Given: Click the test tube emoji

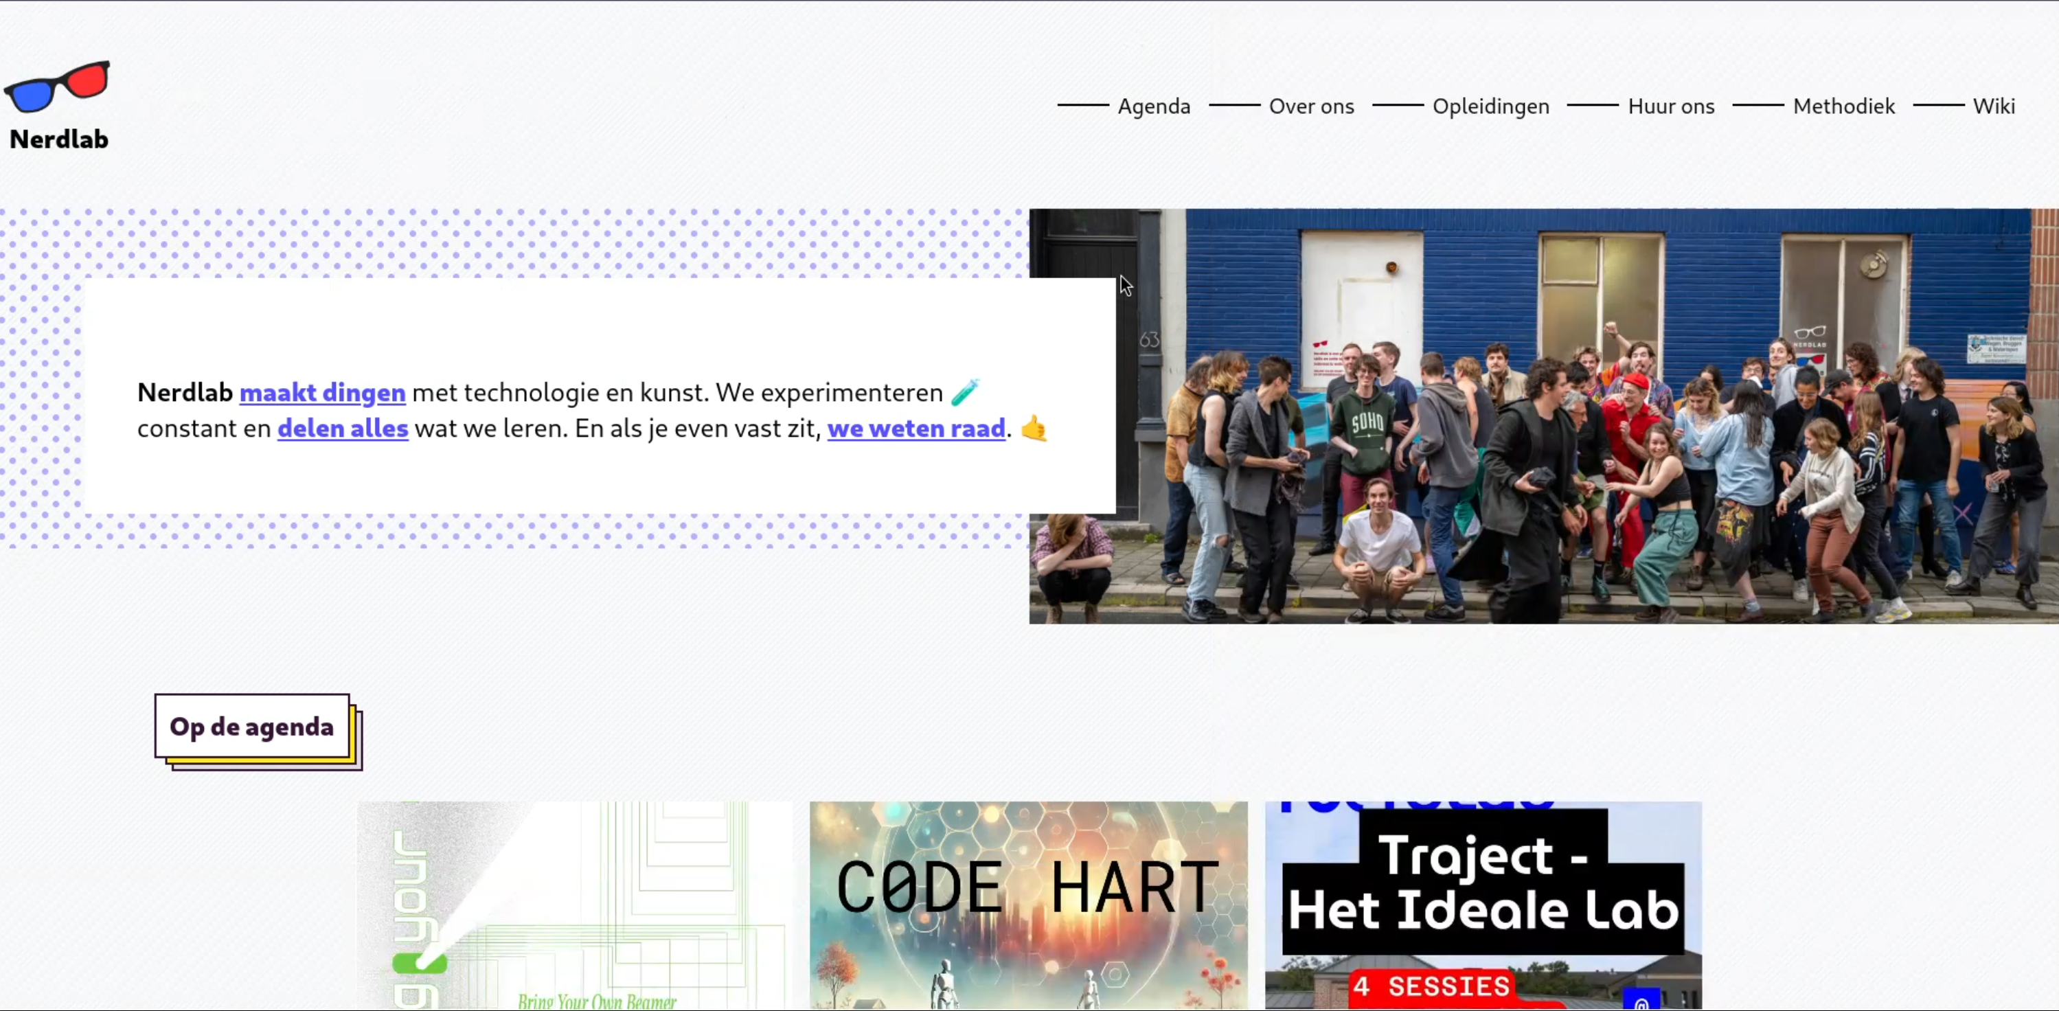Looking at the screenshot, I should [x=965, y=391].
